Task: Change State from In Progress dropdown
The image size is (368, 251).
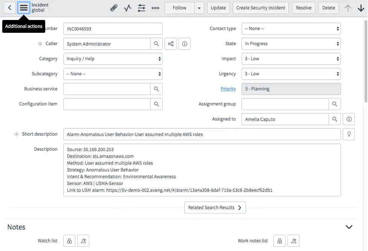Action: (x=291, y=44)
